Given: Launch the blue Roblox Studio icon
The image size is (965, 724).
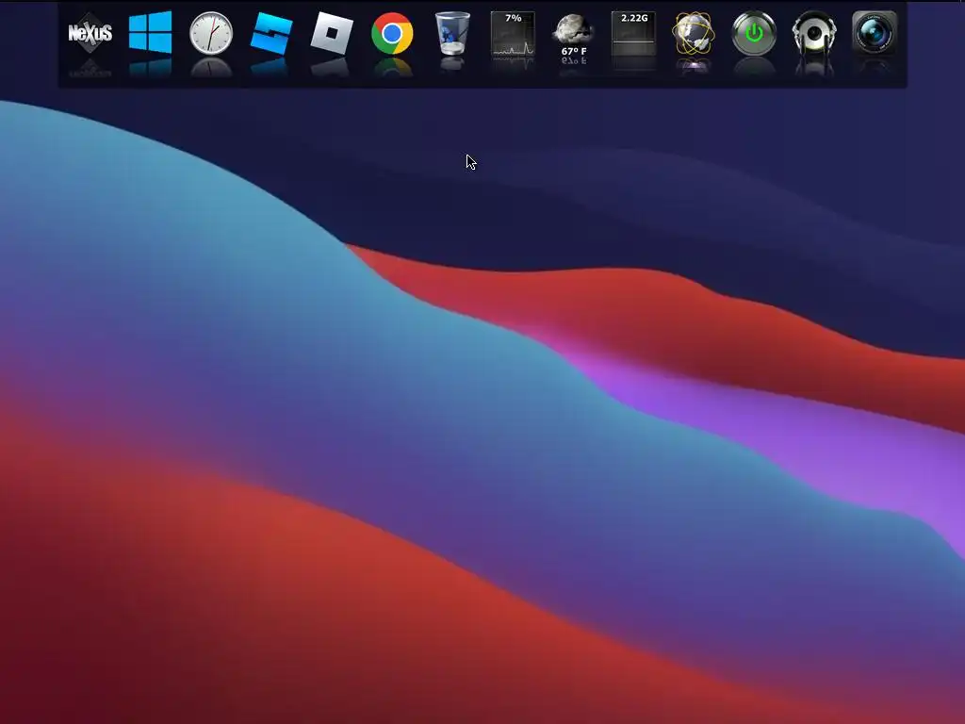Looking at the screenshot, I should pos(270,33).
